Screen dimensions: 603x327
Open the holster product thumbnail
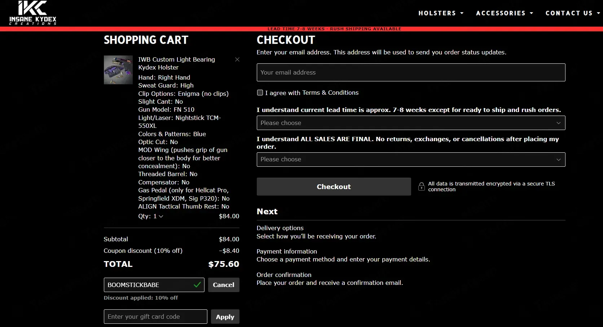pyautogui.click(x=118, y=70)
